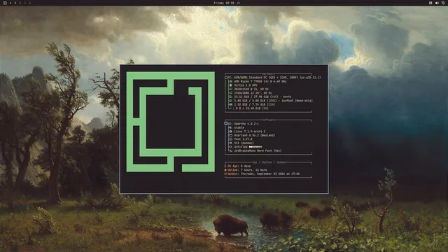Click the PC icon on the KVM/QEMU line

click(226, 78)
